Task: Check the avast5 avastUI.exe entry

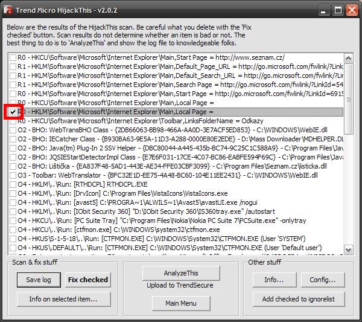Action: [x=13, y=203]
